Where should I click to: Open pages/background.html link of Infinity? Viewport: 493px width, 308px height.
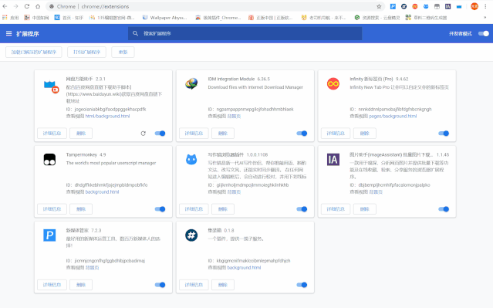(x=393, y=116)
